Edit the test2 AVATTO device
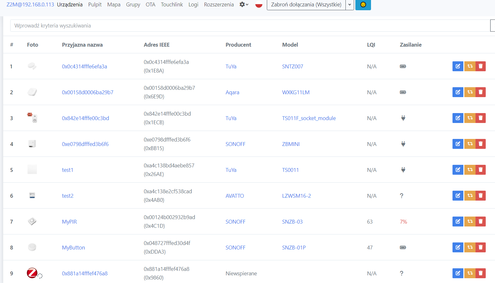This screenshot has width=495, height=283. [x=458, y=195]
